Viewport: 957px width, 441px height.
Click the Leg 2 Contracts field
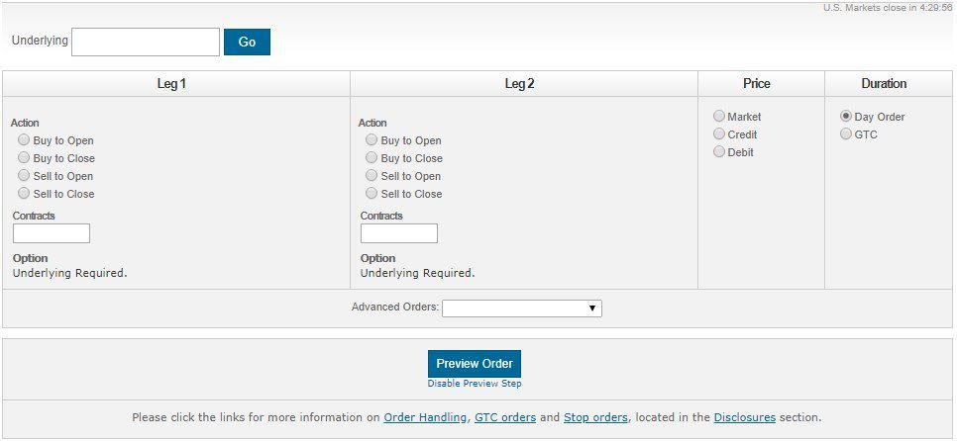click(399, 233)
